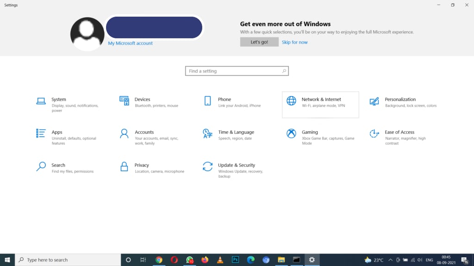Click the Find a setting search box

point(237,71)
